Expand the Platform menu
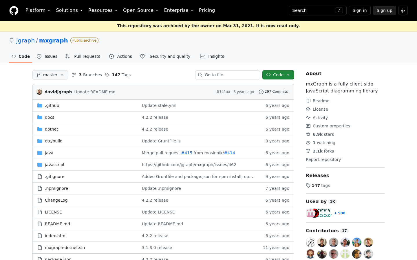417x260 pixels. tap(38, 10)
